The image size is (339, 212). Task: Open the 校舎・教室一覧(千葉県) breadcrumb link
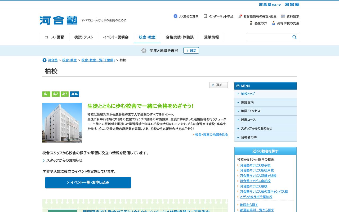(x=98, y=60)
